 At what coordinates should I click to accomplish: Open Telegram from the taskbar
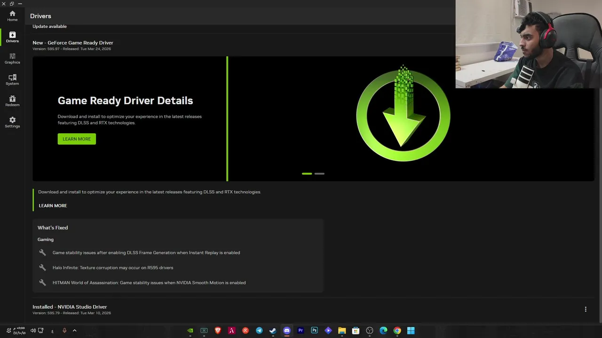pyautogui.click(x=259, y=330)
